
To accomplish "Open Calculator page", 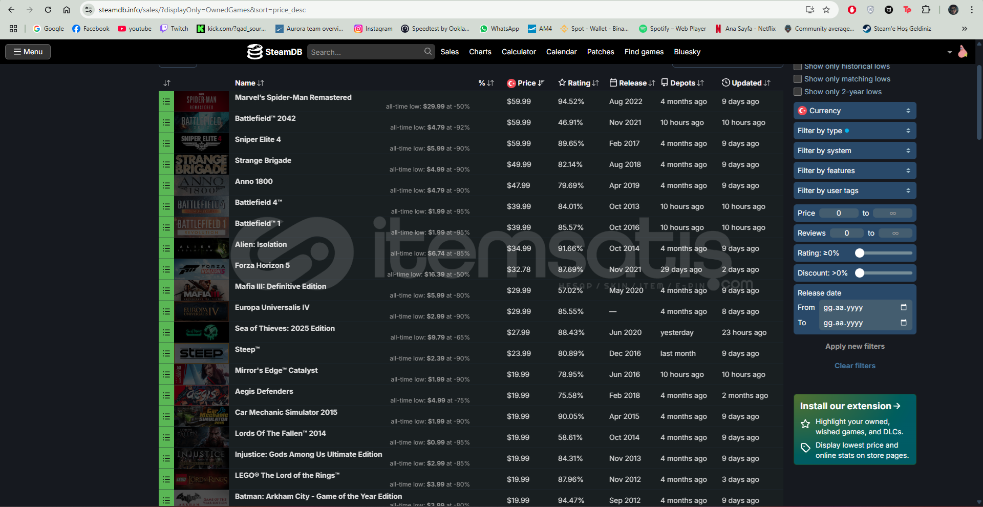I will tap(519, 52).
